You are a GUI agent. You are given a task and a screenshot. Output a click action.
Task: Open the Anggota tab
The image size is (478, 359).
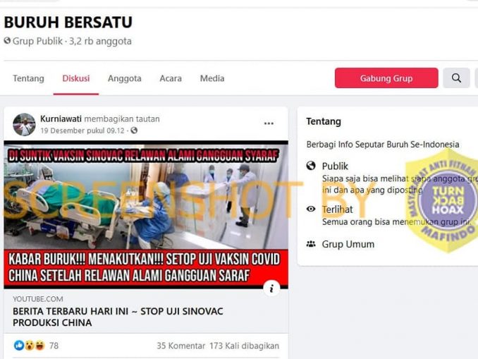point(124,78)
